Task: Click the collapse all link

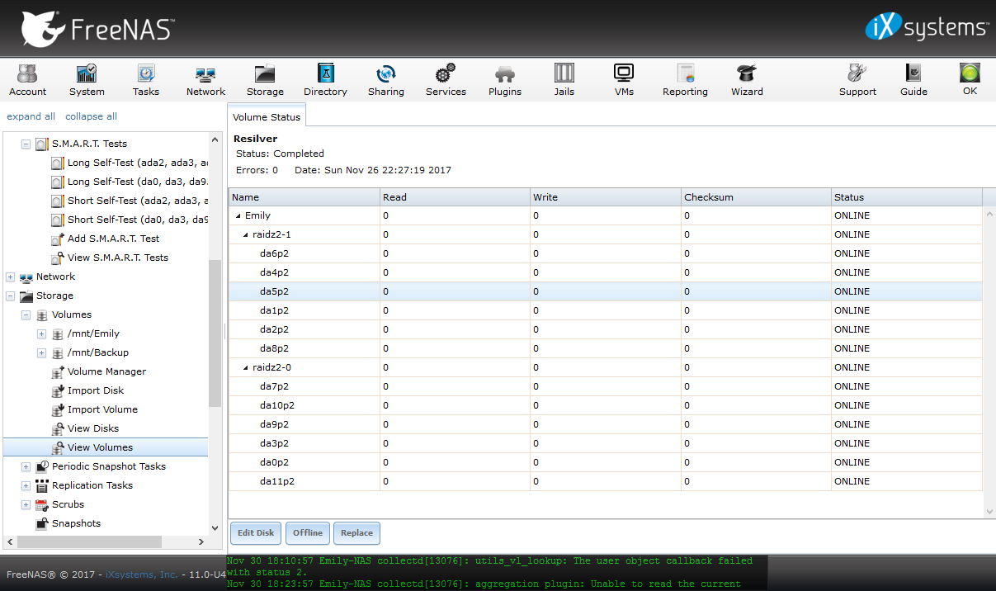Action: click(91, 116)
